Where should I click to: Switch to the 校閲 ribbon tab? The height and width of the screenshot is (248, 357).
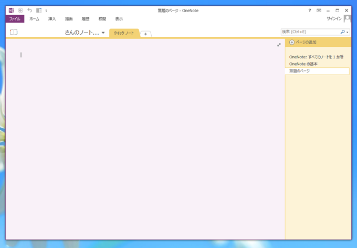click(x=102, y=19)
